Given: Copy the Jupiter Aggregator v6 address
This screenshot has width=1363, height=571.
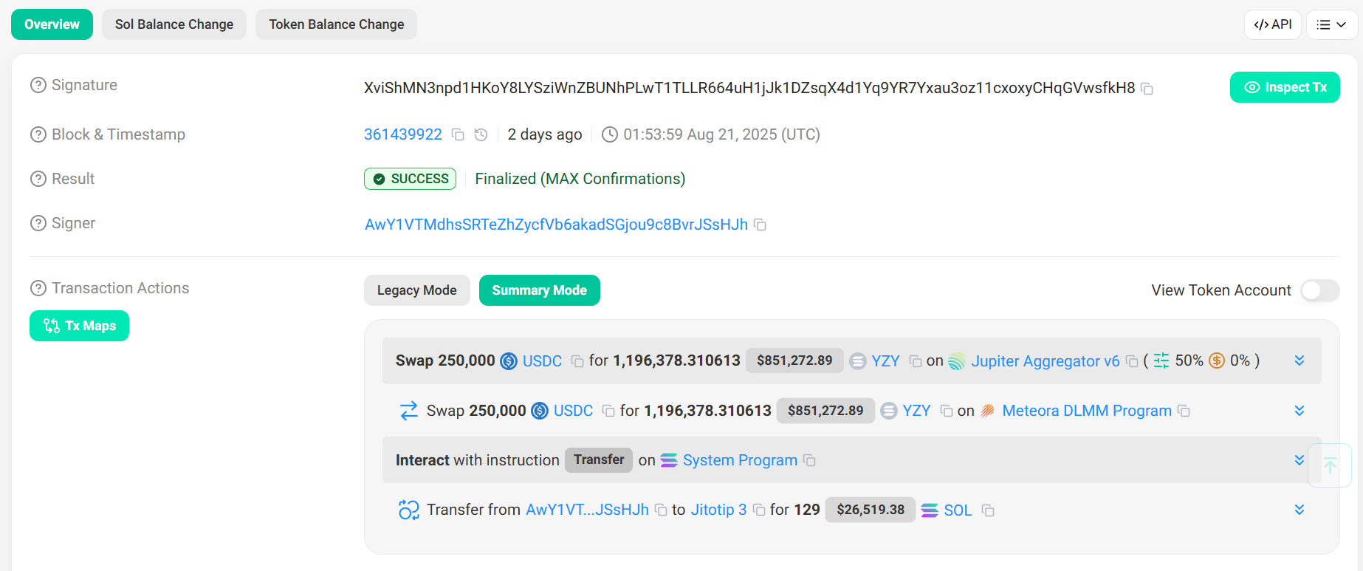Looking at the screenshot, I should (1132, 361).
